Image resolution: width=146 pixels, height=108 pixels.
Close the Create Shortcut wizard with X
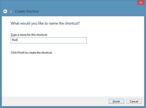click(141, 3)
